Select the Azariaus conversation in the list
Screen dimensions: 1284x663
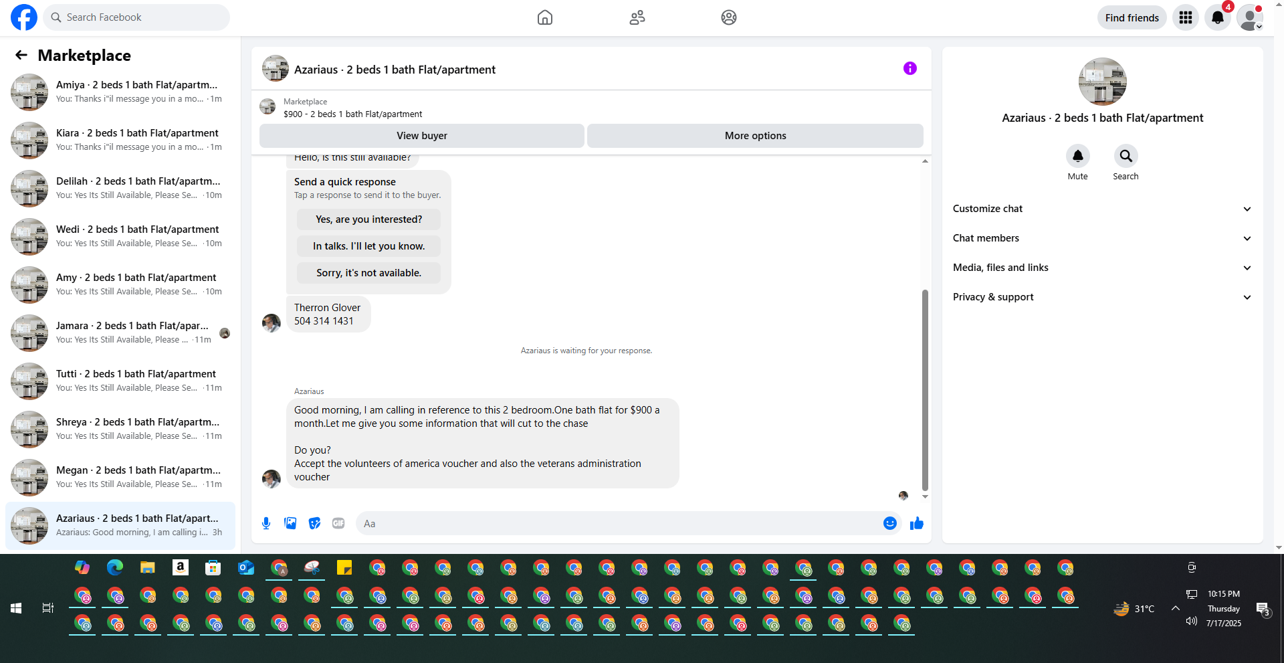pyautogui.click(x=120, y=526)
